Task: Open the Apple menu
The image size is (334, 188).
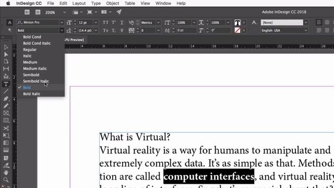Action: 8,4
